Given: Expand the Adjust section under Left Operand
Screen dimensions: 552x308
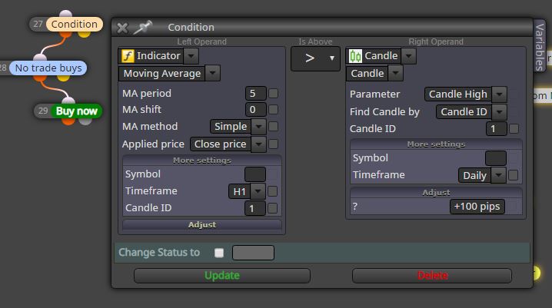Looking at the screenshot, I should [202, 225].
